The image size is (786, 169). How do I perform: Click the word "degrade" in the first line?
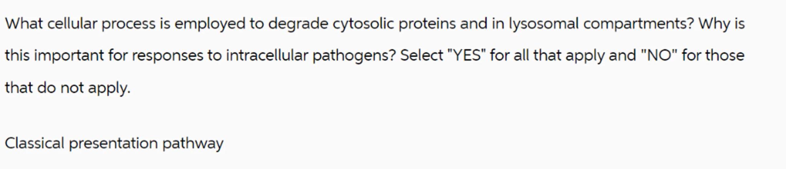point(298,24)
